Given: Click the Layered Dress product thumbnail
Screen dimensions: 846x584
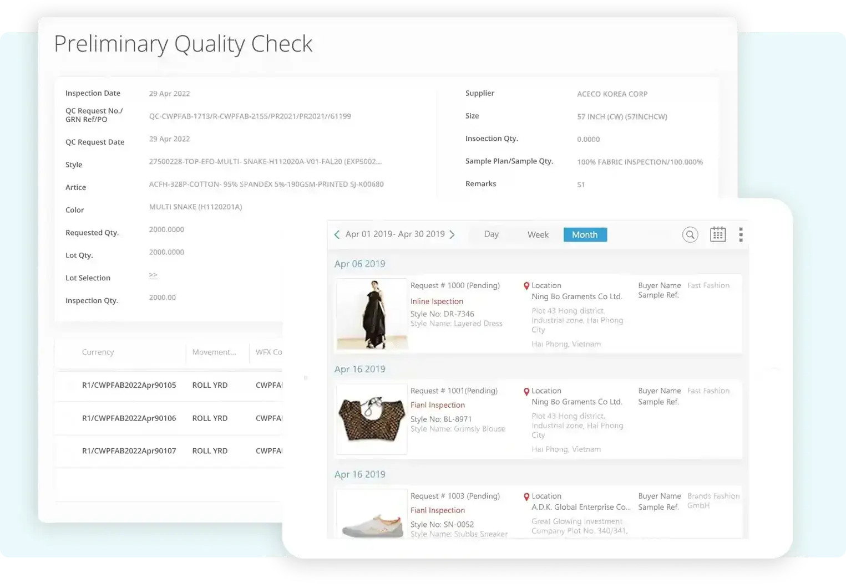Looking at the screenshot, I should click(x=371, y=314).
